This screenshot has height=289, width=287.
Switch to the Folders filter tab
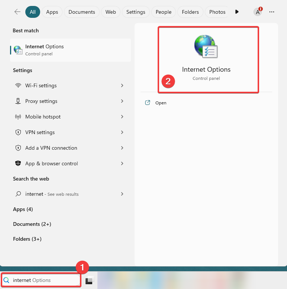click(190, 12)
